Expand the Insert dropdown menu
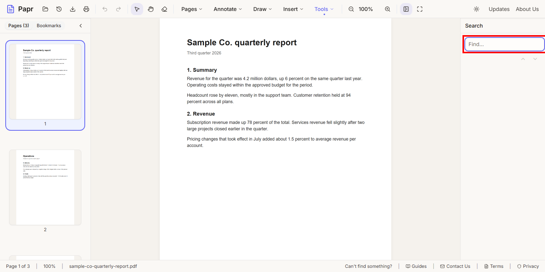The image size is (545, 272). [x=293, y=9]
